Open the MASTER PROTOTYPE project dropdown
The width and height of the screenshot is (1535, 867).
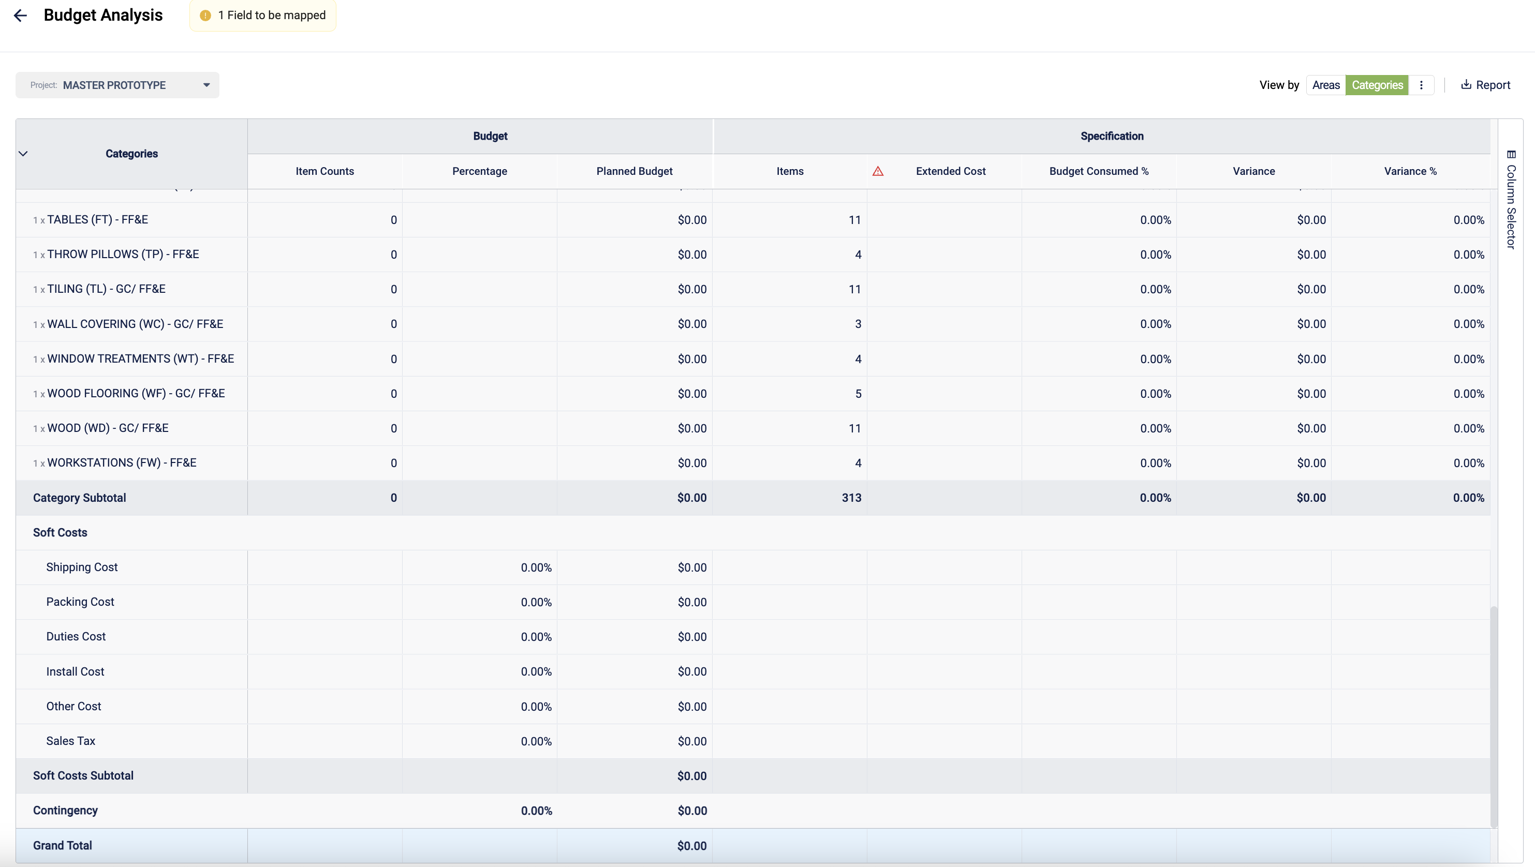click(x=117, y=85)
